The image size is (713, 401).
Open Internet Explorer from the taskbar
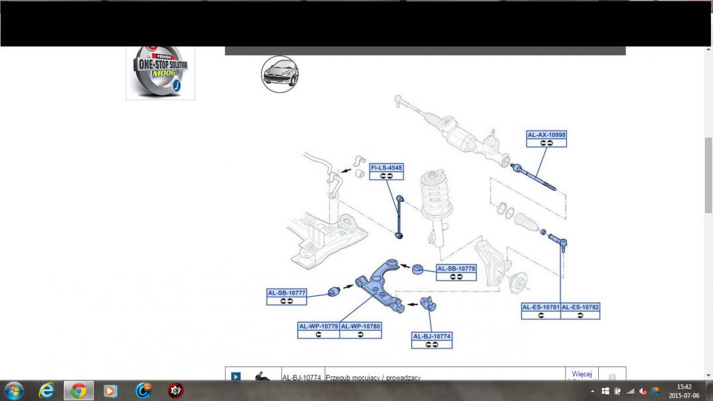(x=46, y=390)
